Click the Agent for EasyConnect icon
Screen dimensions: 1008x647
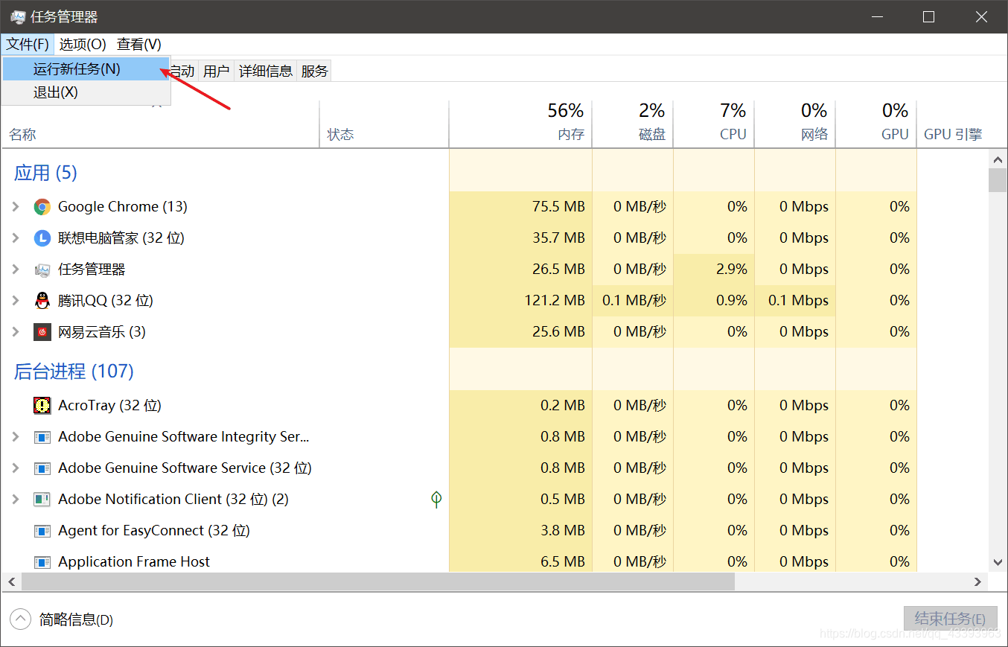pyautogui.click(x=42, y=531)
